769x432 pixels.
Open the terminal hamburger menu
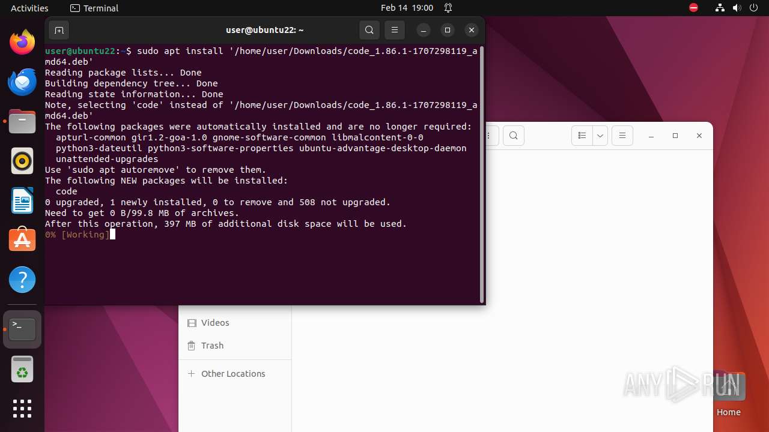(395, 30)
